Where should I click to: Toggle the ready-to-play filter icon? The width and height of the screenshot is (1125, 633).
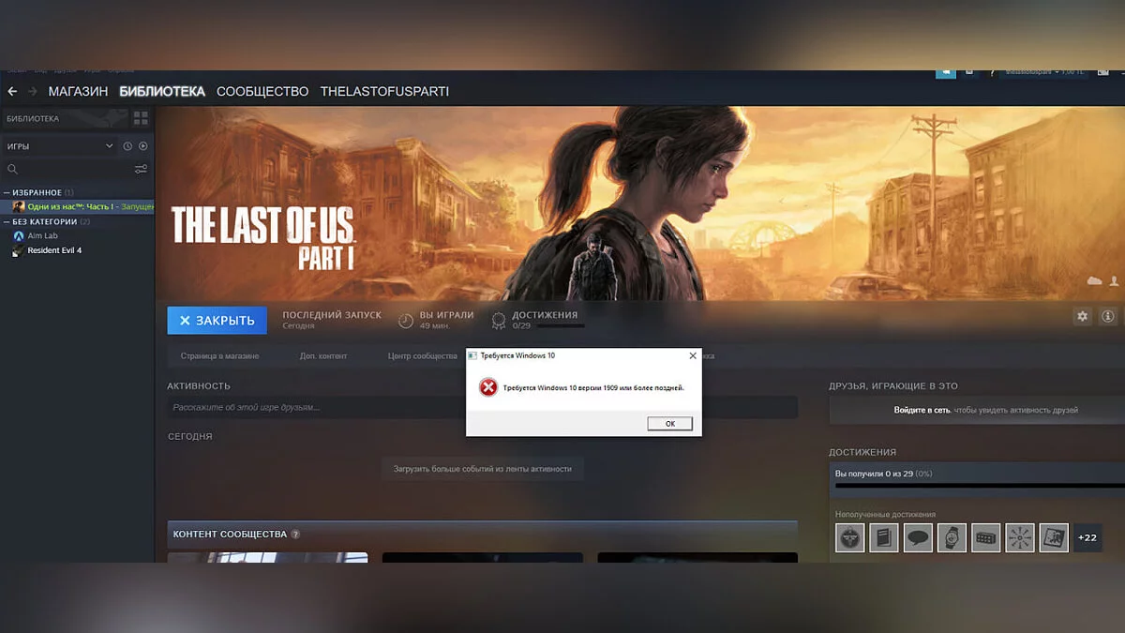coord(143,146)
